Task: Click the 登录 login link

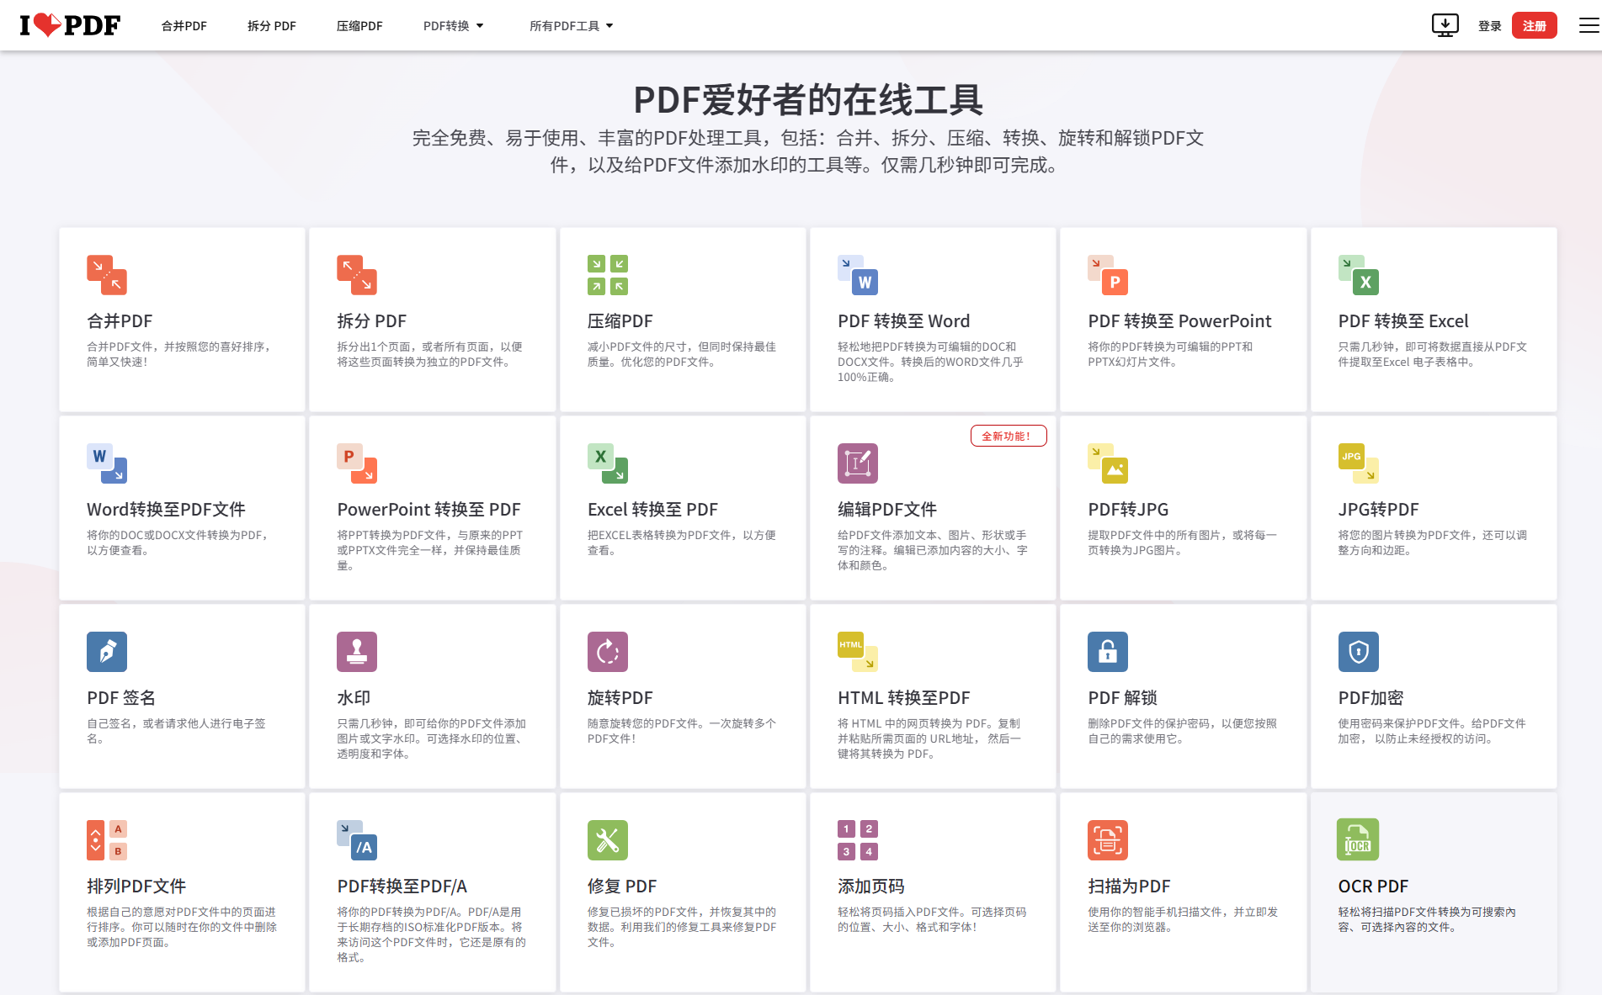Action: [1488, 25]
